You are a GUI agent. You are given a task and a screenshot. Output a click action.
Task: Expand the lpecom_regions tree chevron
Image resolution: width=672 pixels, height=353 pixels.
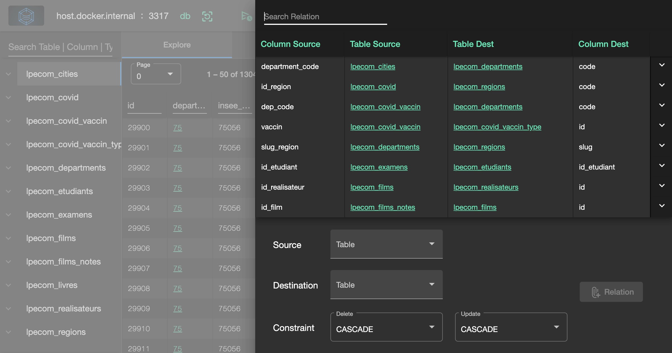(8, 332)
